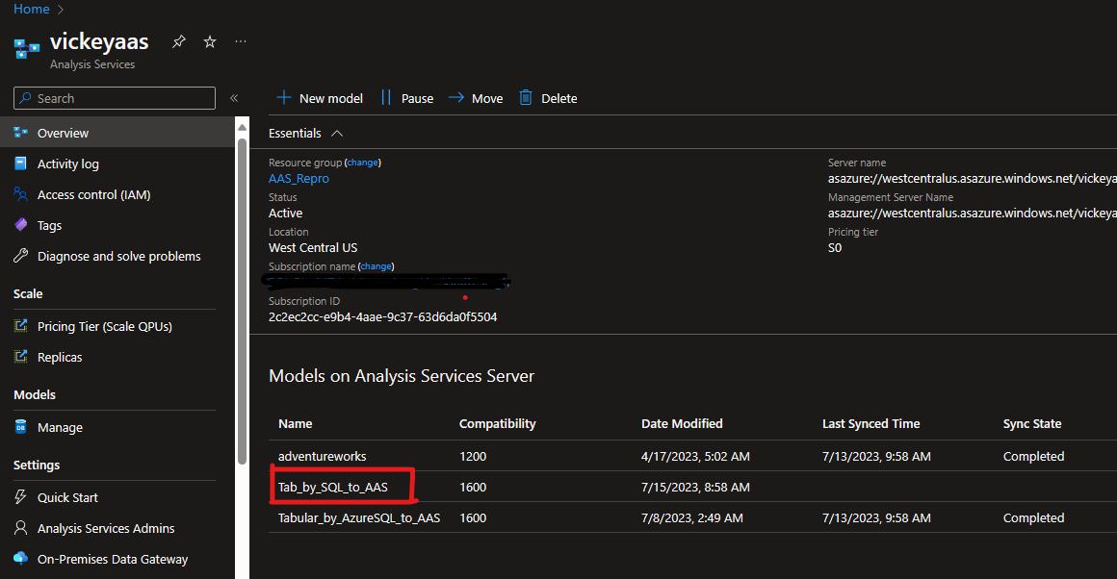The height and width of the screenshot is (579, 1117).
Task: Click the Last Synced Time column header
Action: tap(870, 423)
